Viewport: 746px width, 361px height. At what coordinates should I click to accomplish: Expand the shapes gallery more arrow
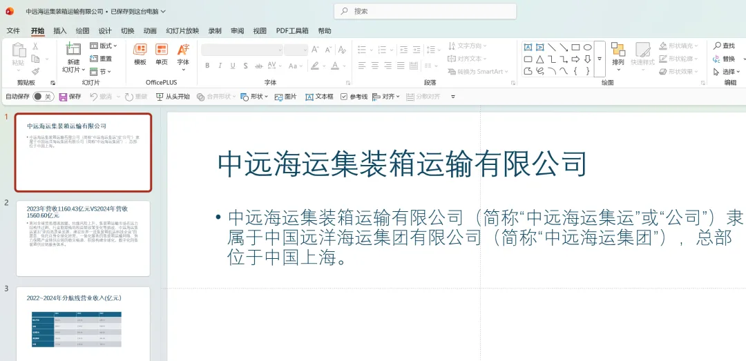click(x=600, y=59)
